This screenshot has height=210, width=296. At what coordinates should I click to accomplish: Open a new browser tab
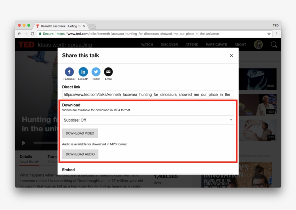pyautogui.click(x=92, y=26)
